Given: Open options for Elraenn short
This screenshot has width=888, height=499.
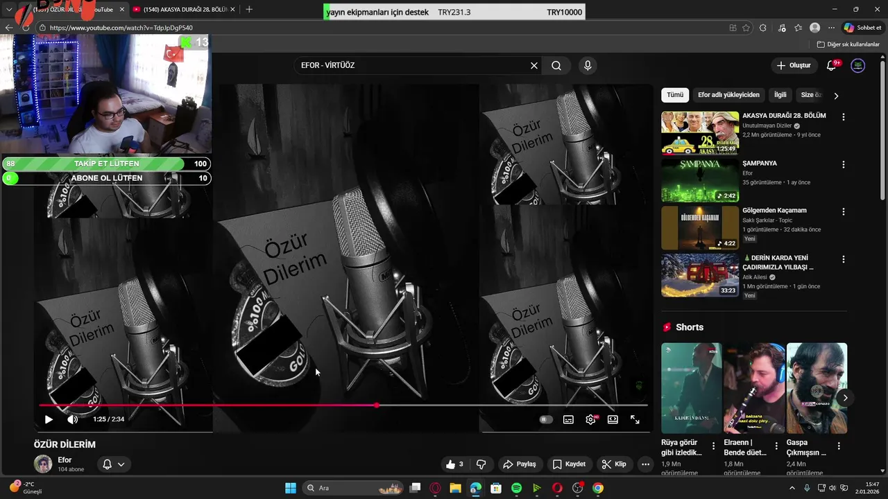Looking at the screenshot, I should [776, 446].
